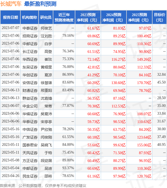
Task: Click the 华泰证券 institution cell
Action: point(30,122)
